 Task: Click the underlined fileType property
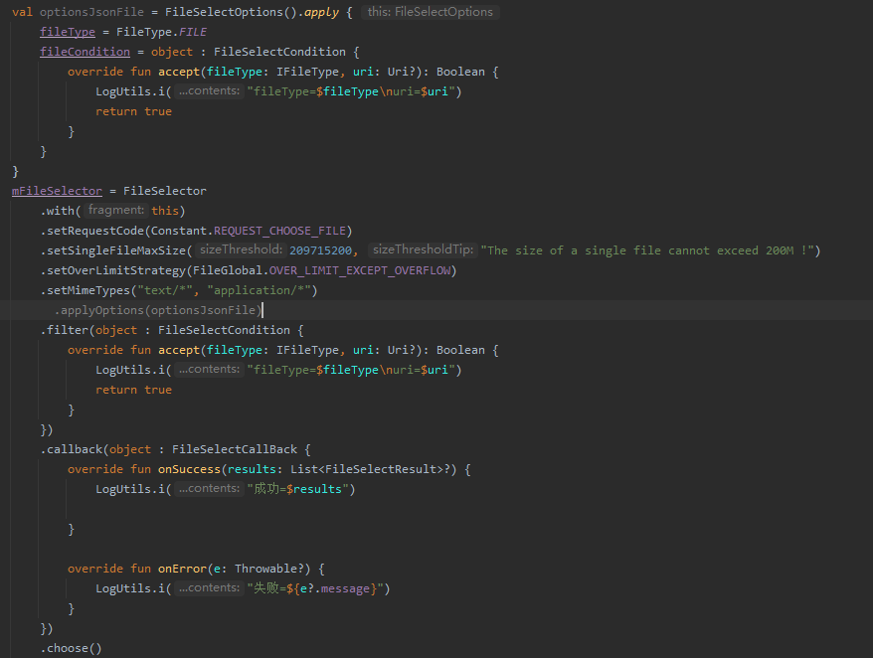pyautogui.click(x=67, y=31)
